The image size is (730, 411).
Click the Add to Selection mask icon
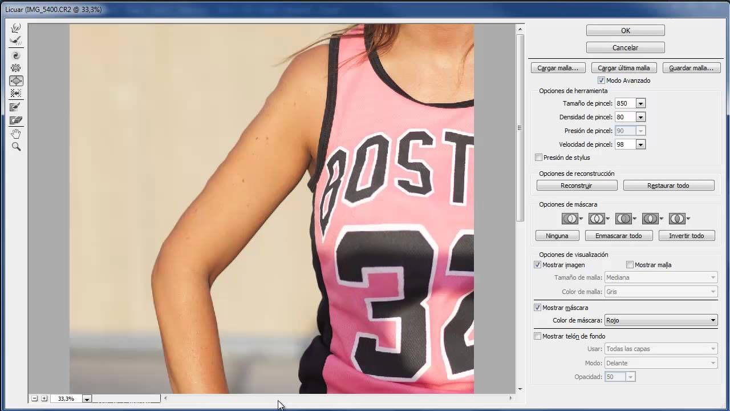pos(597,219)
